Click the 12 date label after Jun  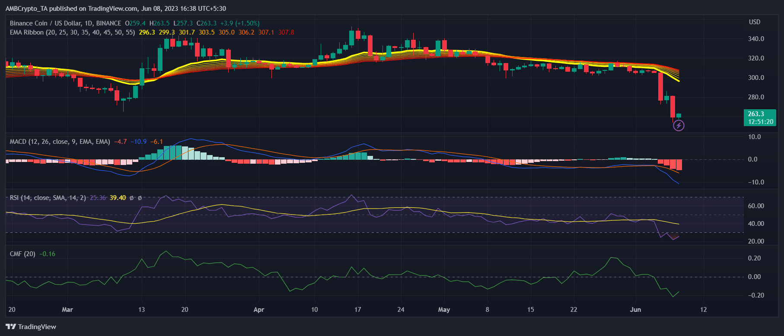click(703, 310)
